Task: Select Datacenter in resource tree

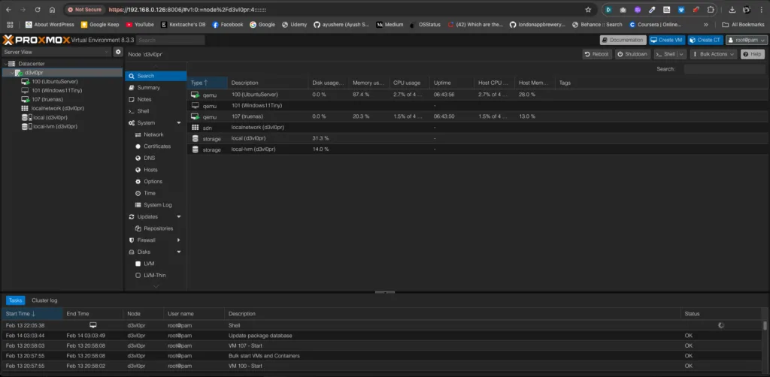Action: pos(32,64)
